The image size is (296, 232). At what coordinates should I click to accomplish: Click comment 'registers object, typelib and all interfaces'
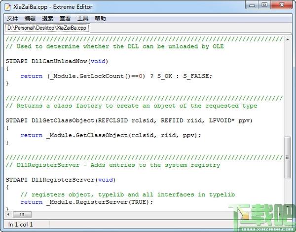[x=128, y=194]
